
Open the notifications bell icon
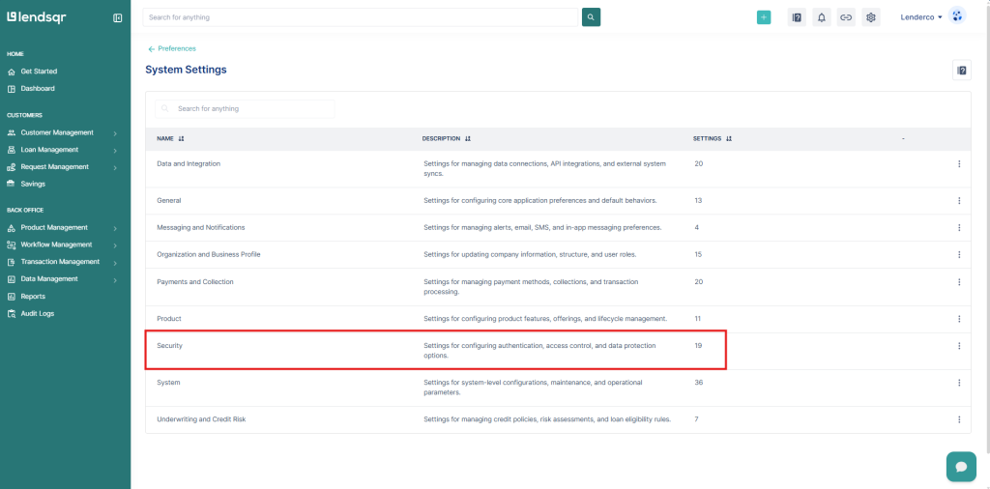822,17
